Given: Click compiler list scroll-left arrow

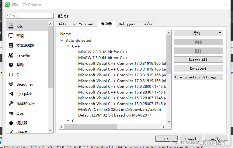Looking at the screenshot, I should click(x=61, y=127).
